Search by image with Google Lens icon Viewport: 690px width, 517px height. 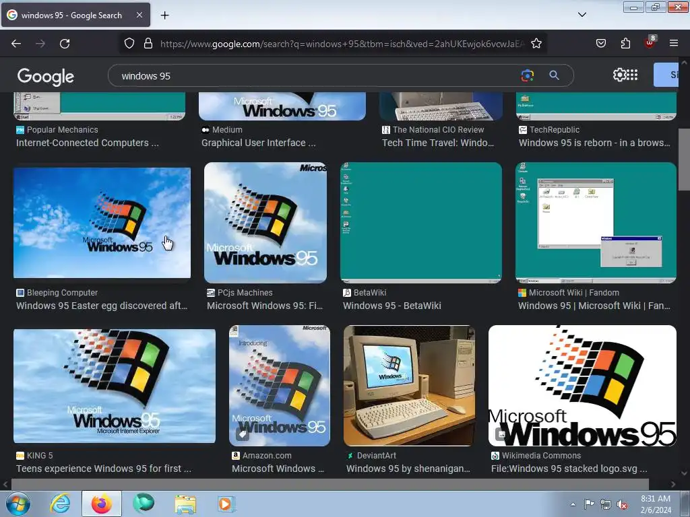tap(527, 75)
